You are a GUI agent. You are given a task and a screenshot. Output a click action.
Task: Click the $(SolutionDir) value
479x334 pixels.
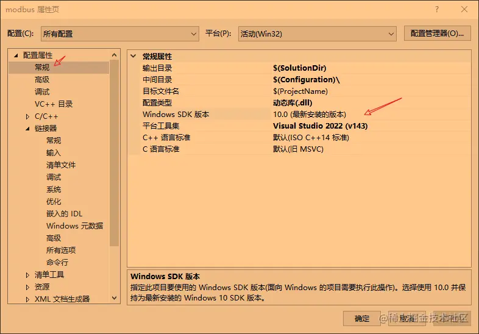[x=300, y=68]
